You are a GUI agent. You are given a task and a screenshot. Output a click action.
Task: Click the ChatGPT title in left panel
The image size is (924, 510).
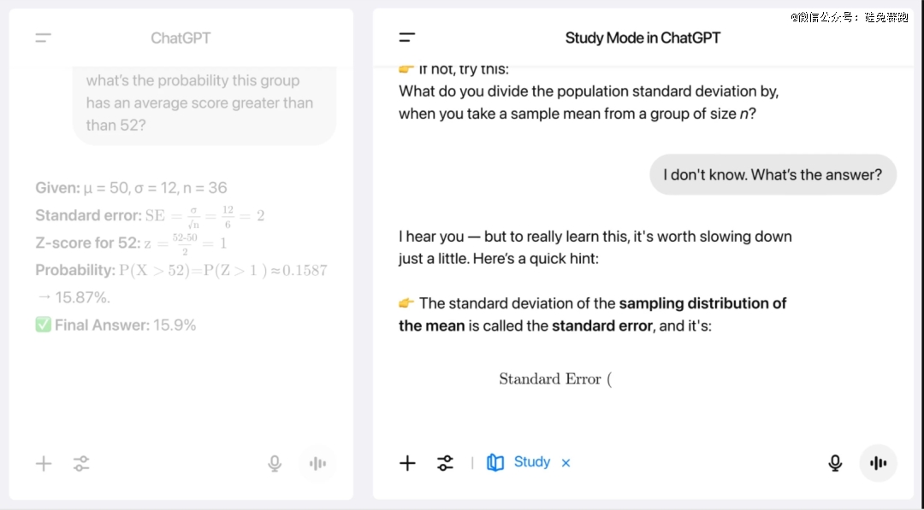tap(181, 38)
